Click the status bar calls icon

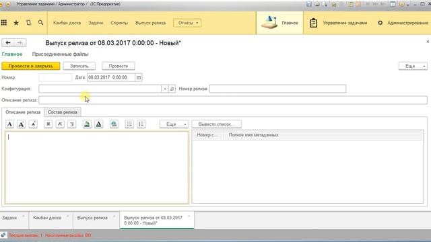tap(3, 235)
